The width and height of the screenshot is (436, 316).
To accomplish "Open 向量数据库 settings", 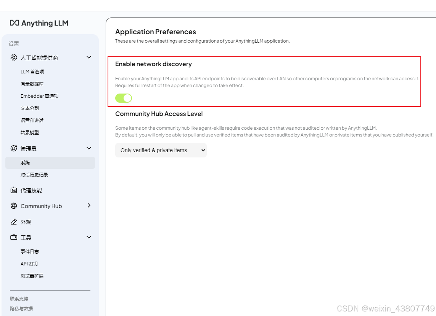I will (x=32, y=84).
